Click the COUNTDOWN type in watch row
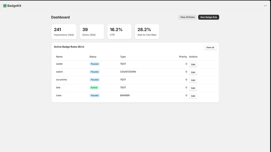The image size is (271, 152). (128, 72)
